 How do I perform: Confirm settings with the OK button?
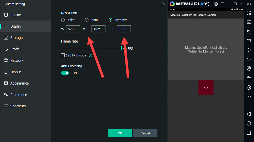tap(120, 133)
